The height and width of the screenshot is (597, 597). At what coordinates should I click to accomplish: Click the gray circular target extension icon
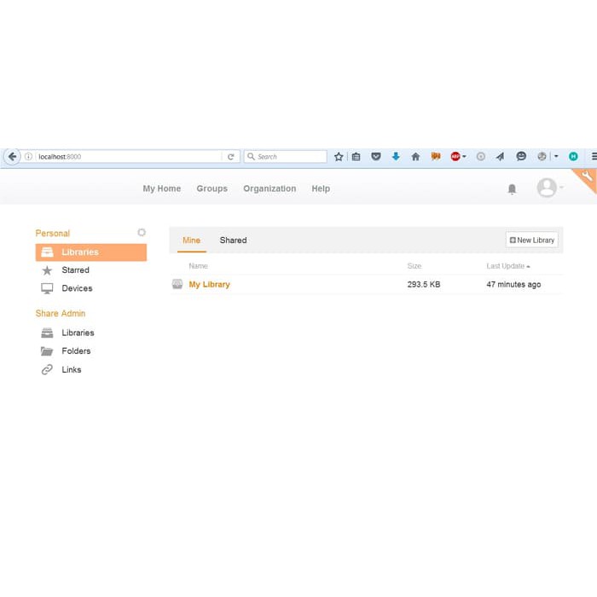pyautogui.click(x=481, y=156)
